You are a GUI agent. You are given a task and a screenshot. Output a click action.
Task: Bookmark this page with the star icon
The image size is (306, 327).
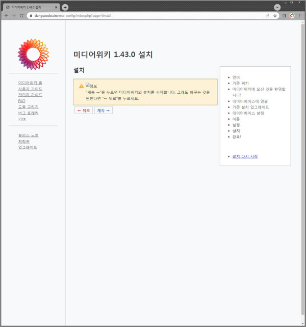click(275, 16)
